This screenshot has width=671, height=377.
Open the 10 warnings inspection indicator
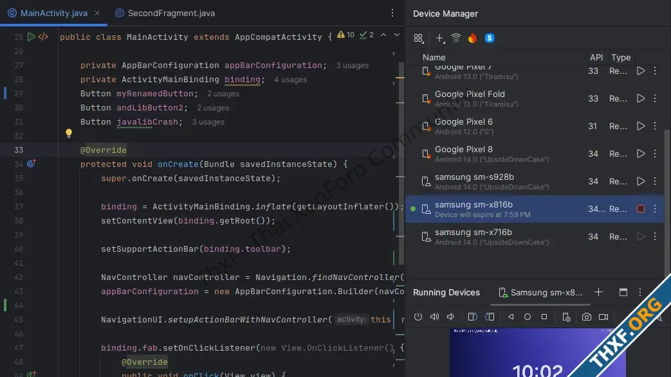click(x=345, y=35)
